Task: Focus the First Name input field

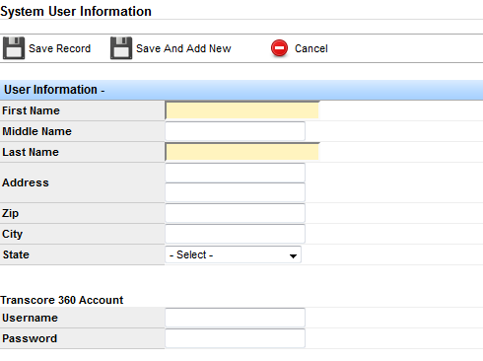Action: point(242,110)
